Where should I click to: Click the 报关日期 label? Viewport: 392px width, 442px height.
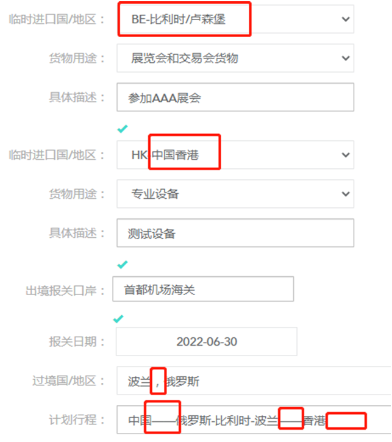pos(76,341)
